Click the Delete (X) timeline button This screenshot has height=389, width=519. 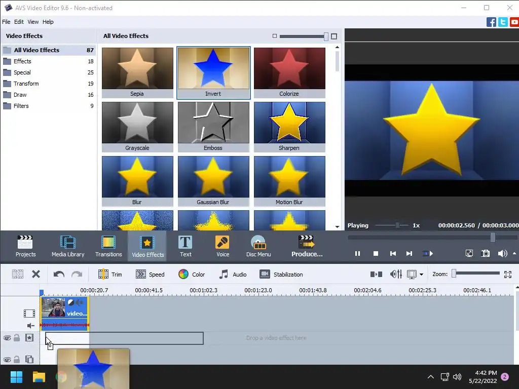pyautogui.click(x=36, y=274)
